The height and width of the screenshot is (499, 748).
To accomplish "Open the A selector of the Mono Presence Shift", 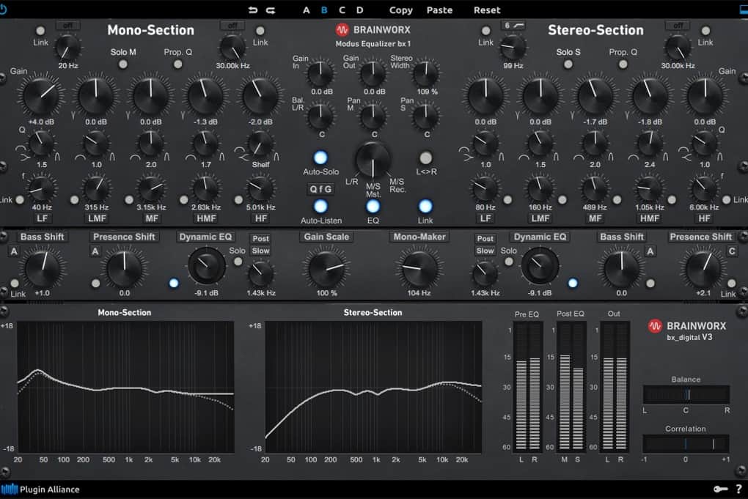I will [95, 251].
